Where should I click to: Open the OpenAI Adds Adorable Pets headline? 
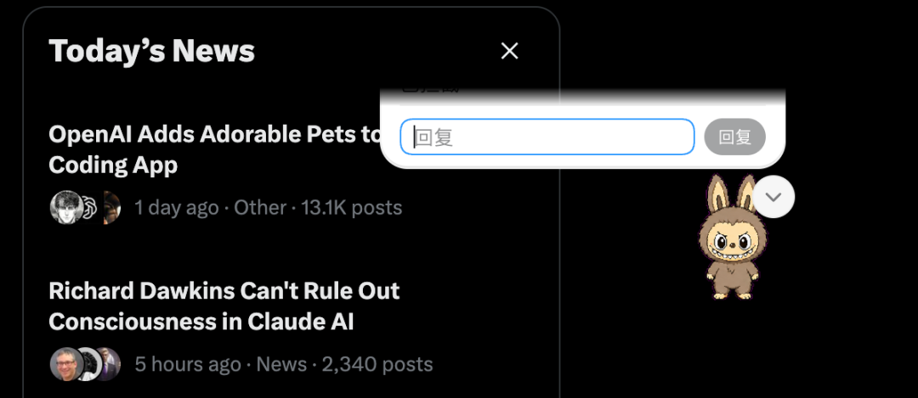pyautogui.click(x=214, y=149)
